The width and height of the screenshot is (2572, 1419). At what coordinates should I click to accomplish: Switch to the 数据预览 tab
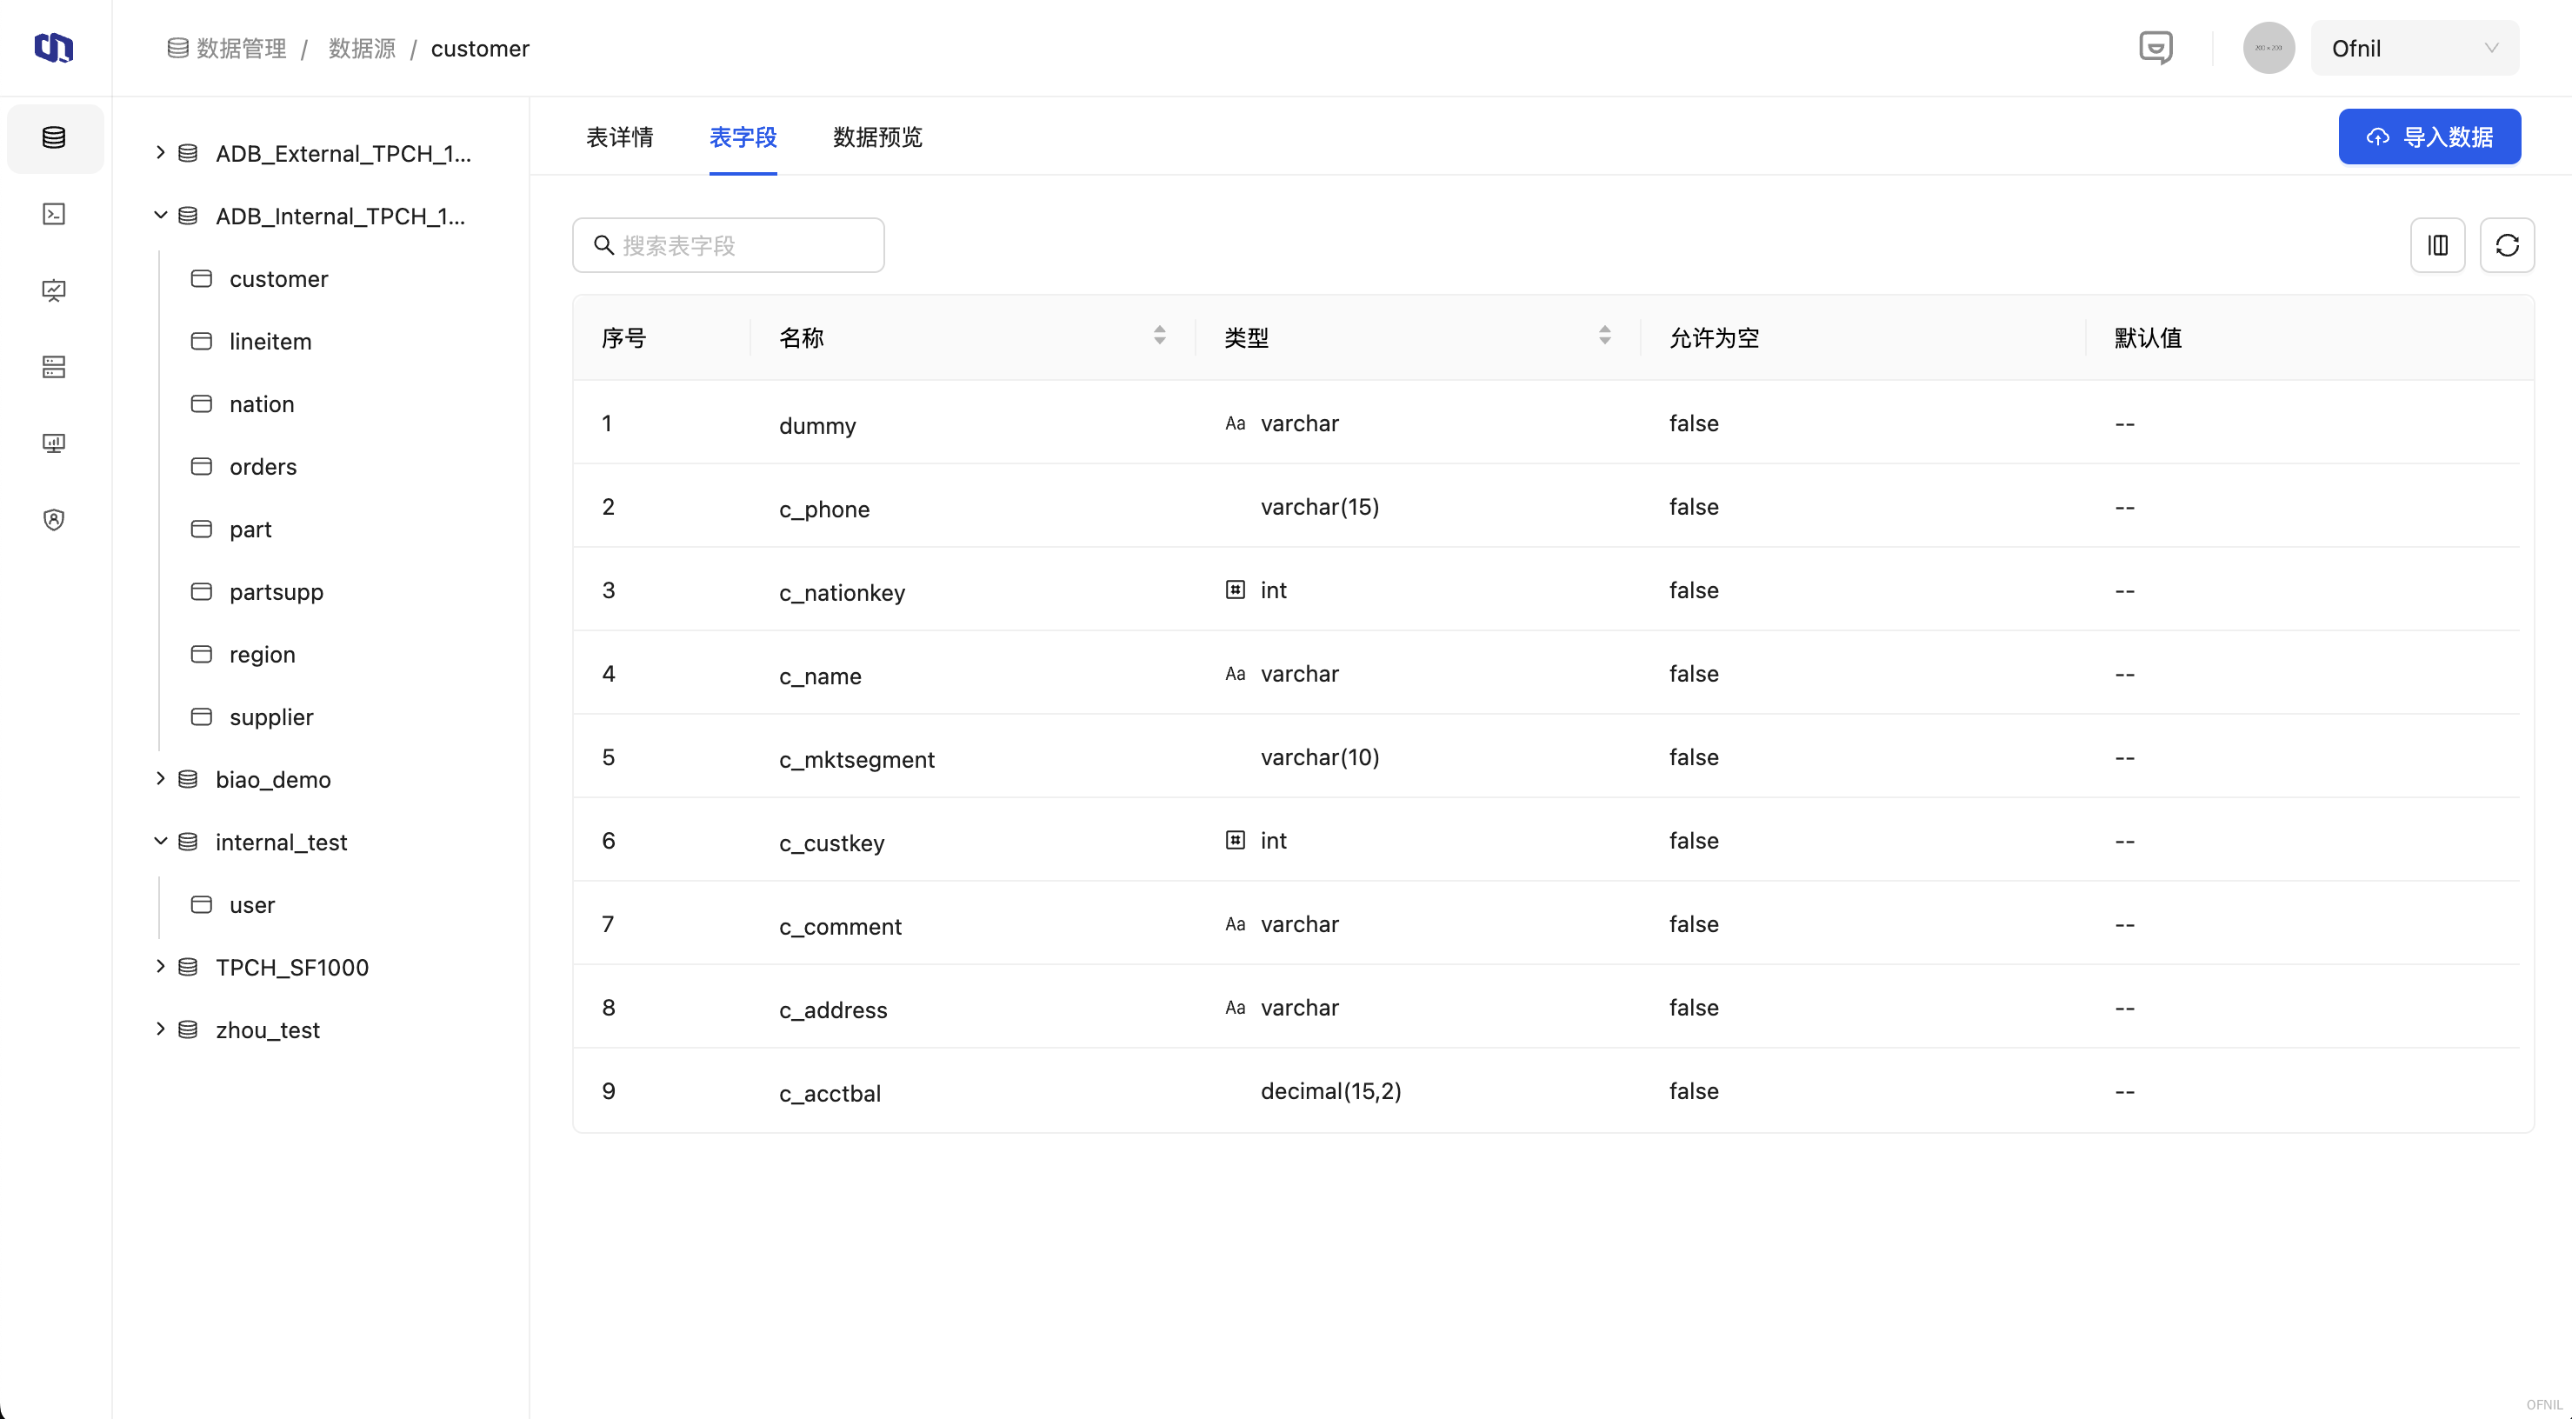876,137
